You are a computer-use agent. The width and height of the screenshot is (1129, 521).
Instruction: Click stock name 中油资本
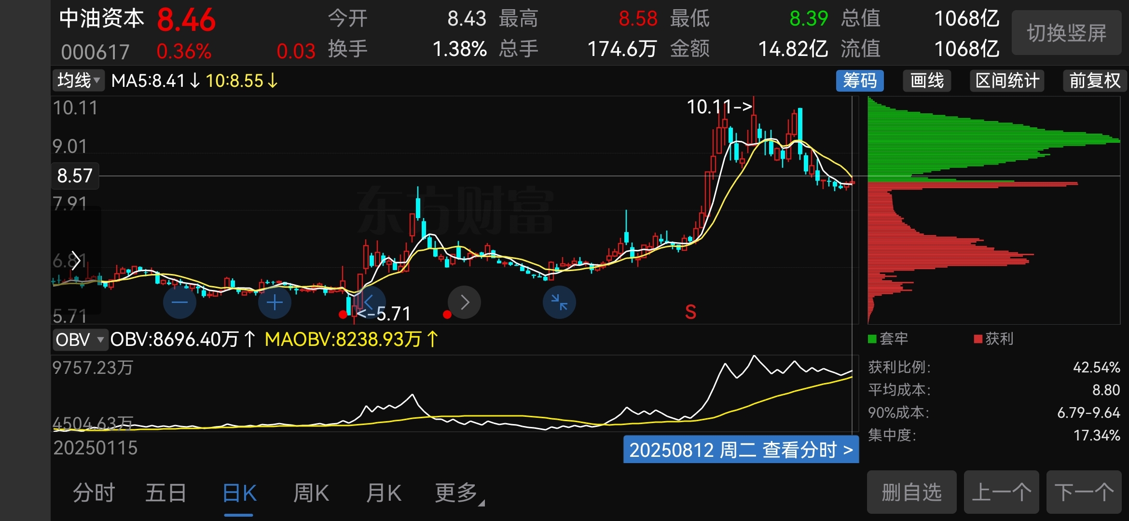click(x=102, y=19)
